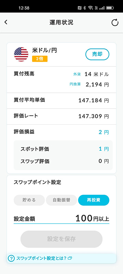Tap the 評価レート row value
123x274 pixels.
click(94, 116)
